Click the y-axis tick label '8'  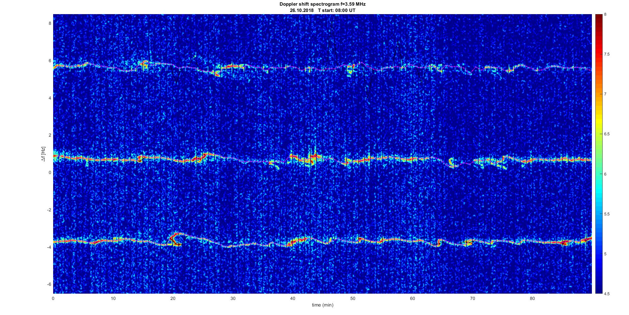point(50,23)
